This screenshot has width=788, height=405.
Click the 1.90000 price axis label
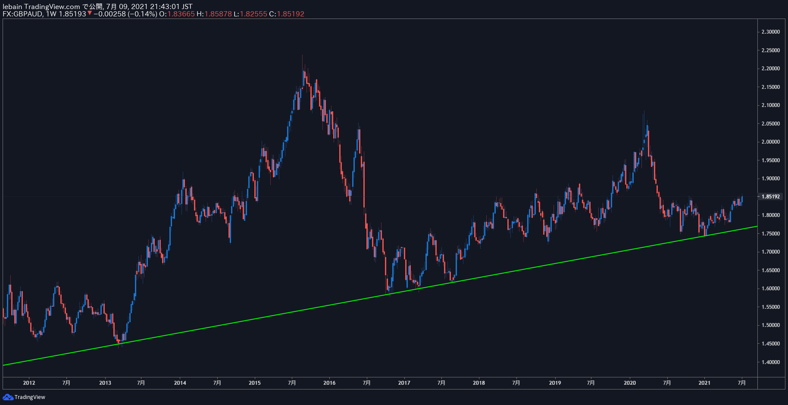click(x=771, y=179)
